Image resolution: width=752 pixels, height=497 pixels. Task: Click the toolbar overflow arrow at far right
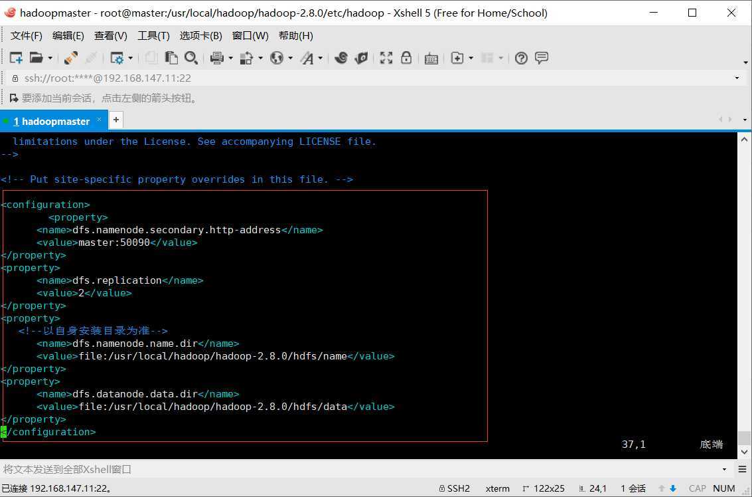click(x=745, y=62)
